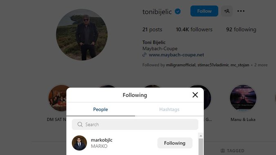Open markobjlc profile picture
276x155 pixels.
coord(79,143)
